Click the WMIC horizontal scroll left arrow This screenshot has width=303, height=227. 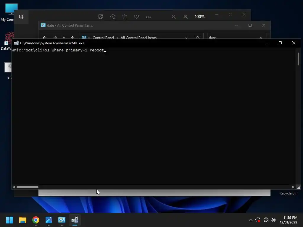coord(14,187)
